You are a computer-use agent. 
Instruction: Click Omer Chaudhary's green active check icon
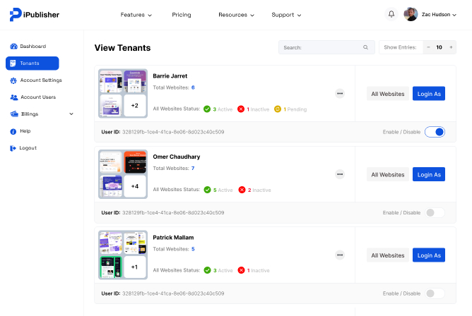click(x=208, y=190)
